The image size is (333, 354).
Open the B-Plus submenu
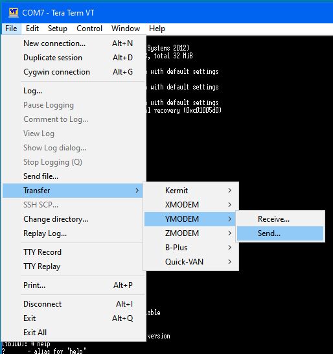(191, 248)
